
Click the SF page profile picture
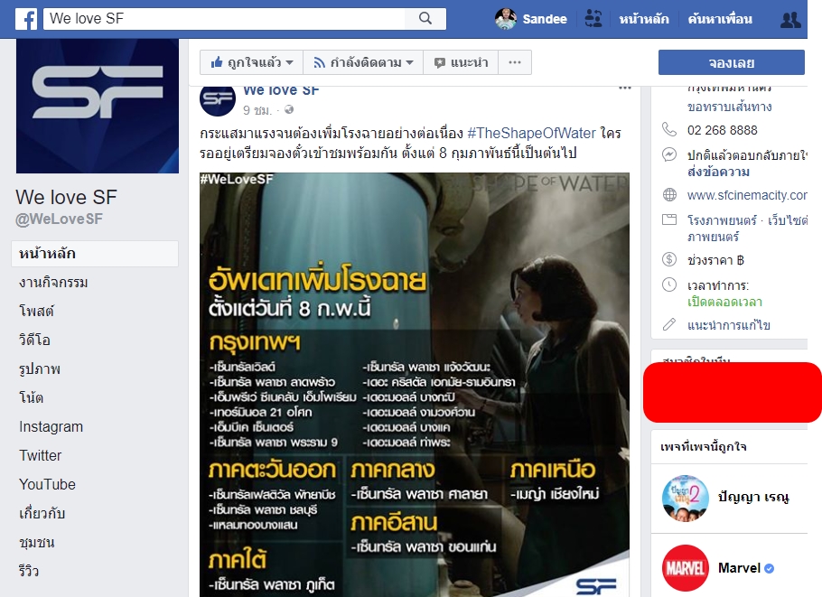click(x=98, y=106)
